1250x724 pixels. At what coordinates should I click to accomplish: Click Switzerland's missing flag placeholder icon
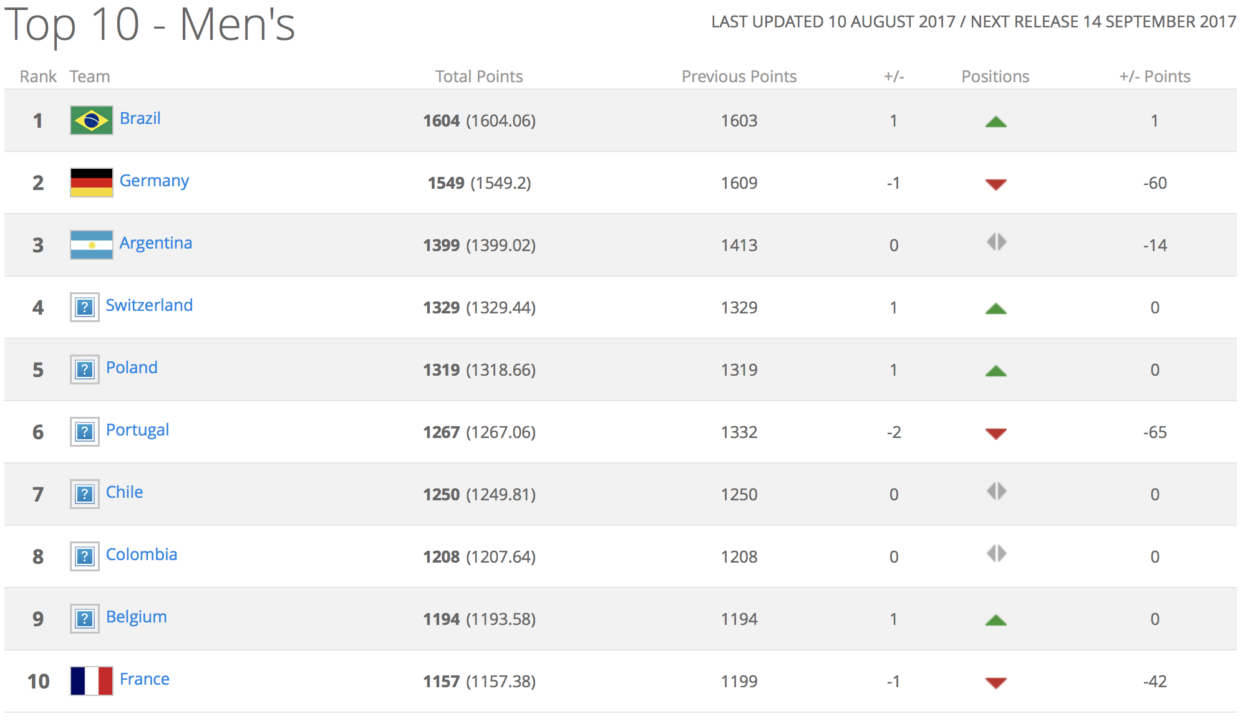click(x=85, y=307)
